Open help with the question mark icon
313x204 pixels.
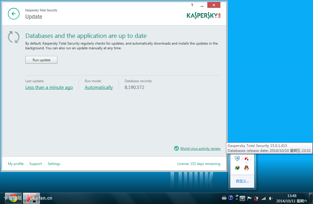[x=192, y=5]
